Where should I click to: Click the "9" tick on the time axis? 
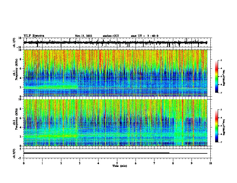(x=192, y=163)
